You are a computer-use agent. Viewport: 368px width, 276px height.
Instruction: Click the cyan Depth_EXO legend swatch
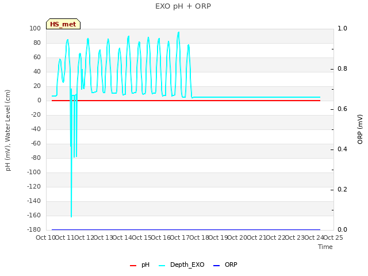point(162,266)
